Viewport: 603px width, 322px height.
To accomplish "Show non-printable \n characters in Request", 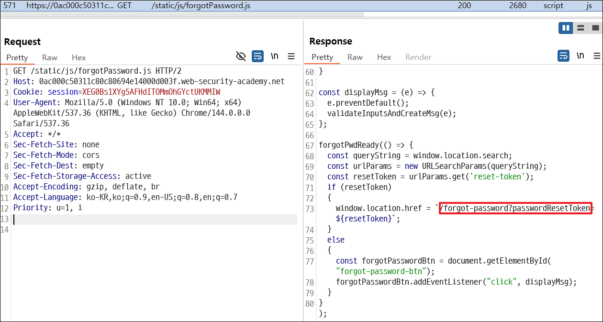I will 275,56.
